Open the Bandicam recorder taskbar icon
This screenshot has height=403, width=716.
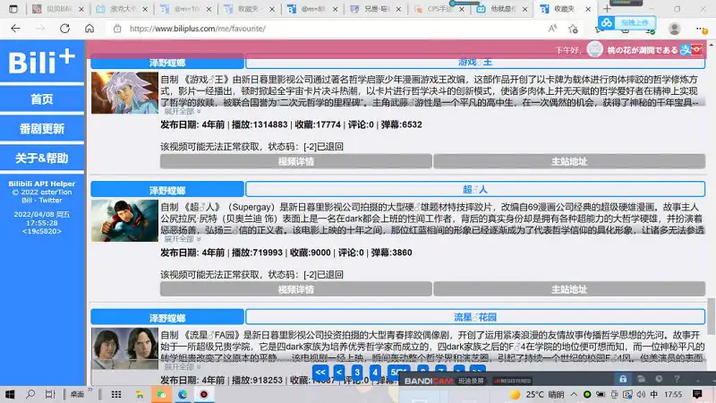pyautogui.click(x=204, y=394)
